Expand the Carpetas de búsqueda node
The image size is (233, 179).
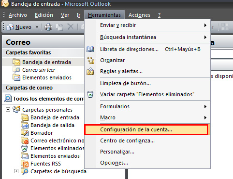pyautogui.click(x=16, y=171)
